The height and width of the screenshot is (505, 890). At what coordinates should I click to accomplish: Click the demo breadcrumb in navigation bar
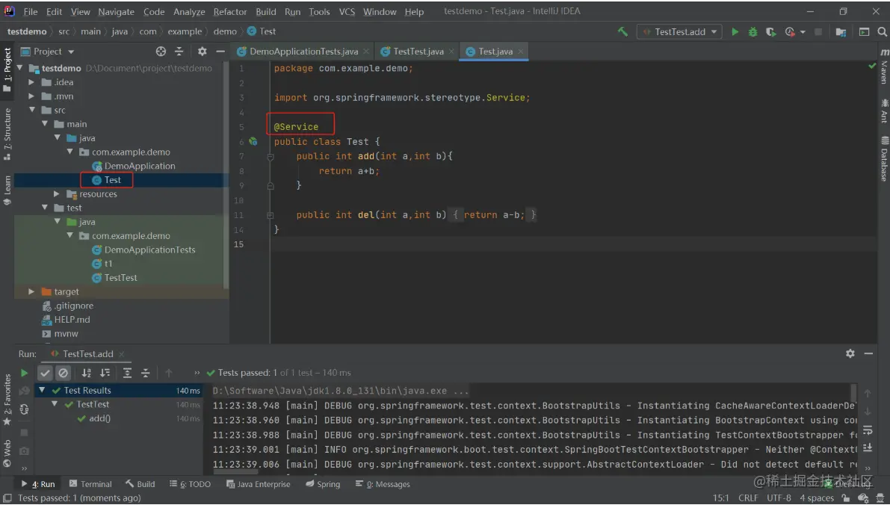225,32
